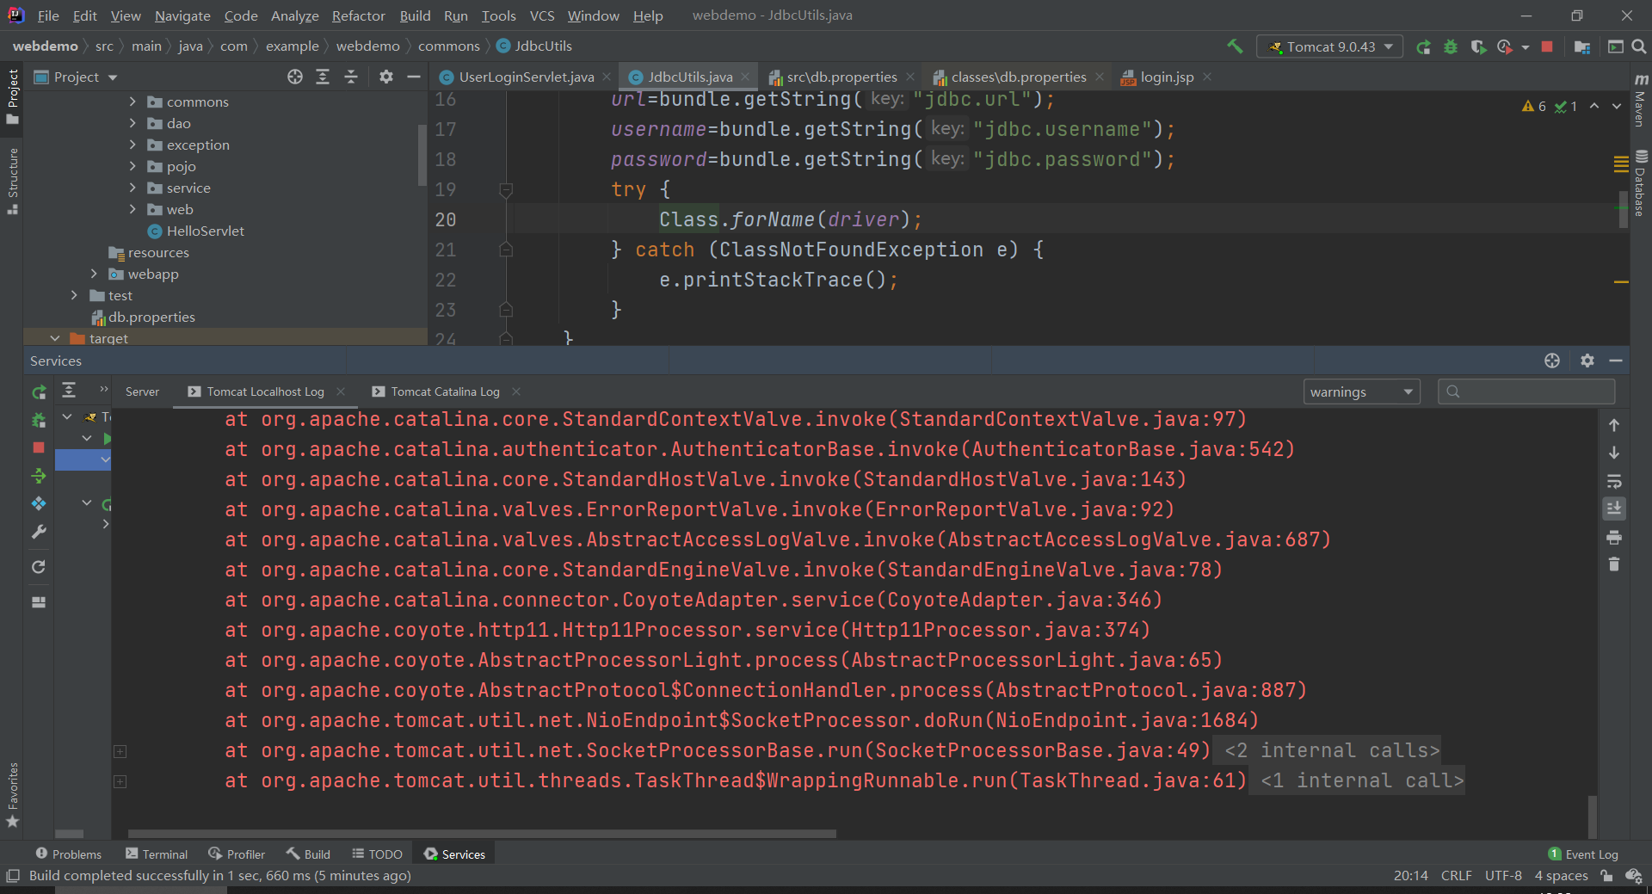The height and width of the screenshot is (894, 1652).
Task: Click Services sidebar debug rerun icon
Action: (39, 420)
